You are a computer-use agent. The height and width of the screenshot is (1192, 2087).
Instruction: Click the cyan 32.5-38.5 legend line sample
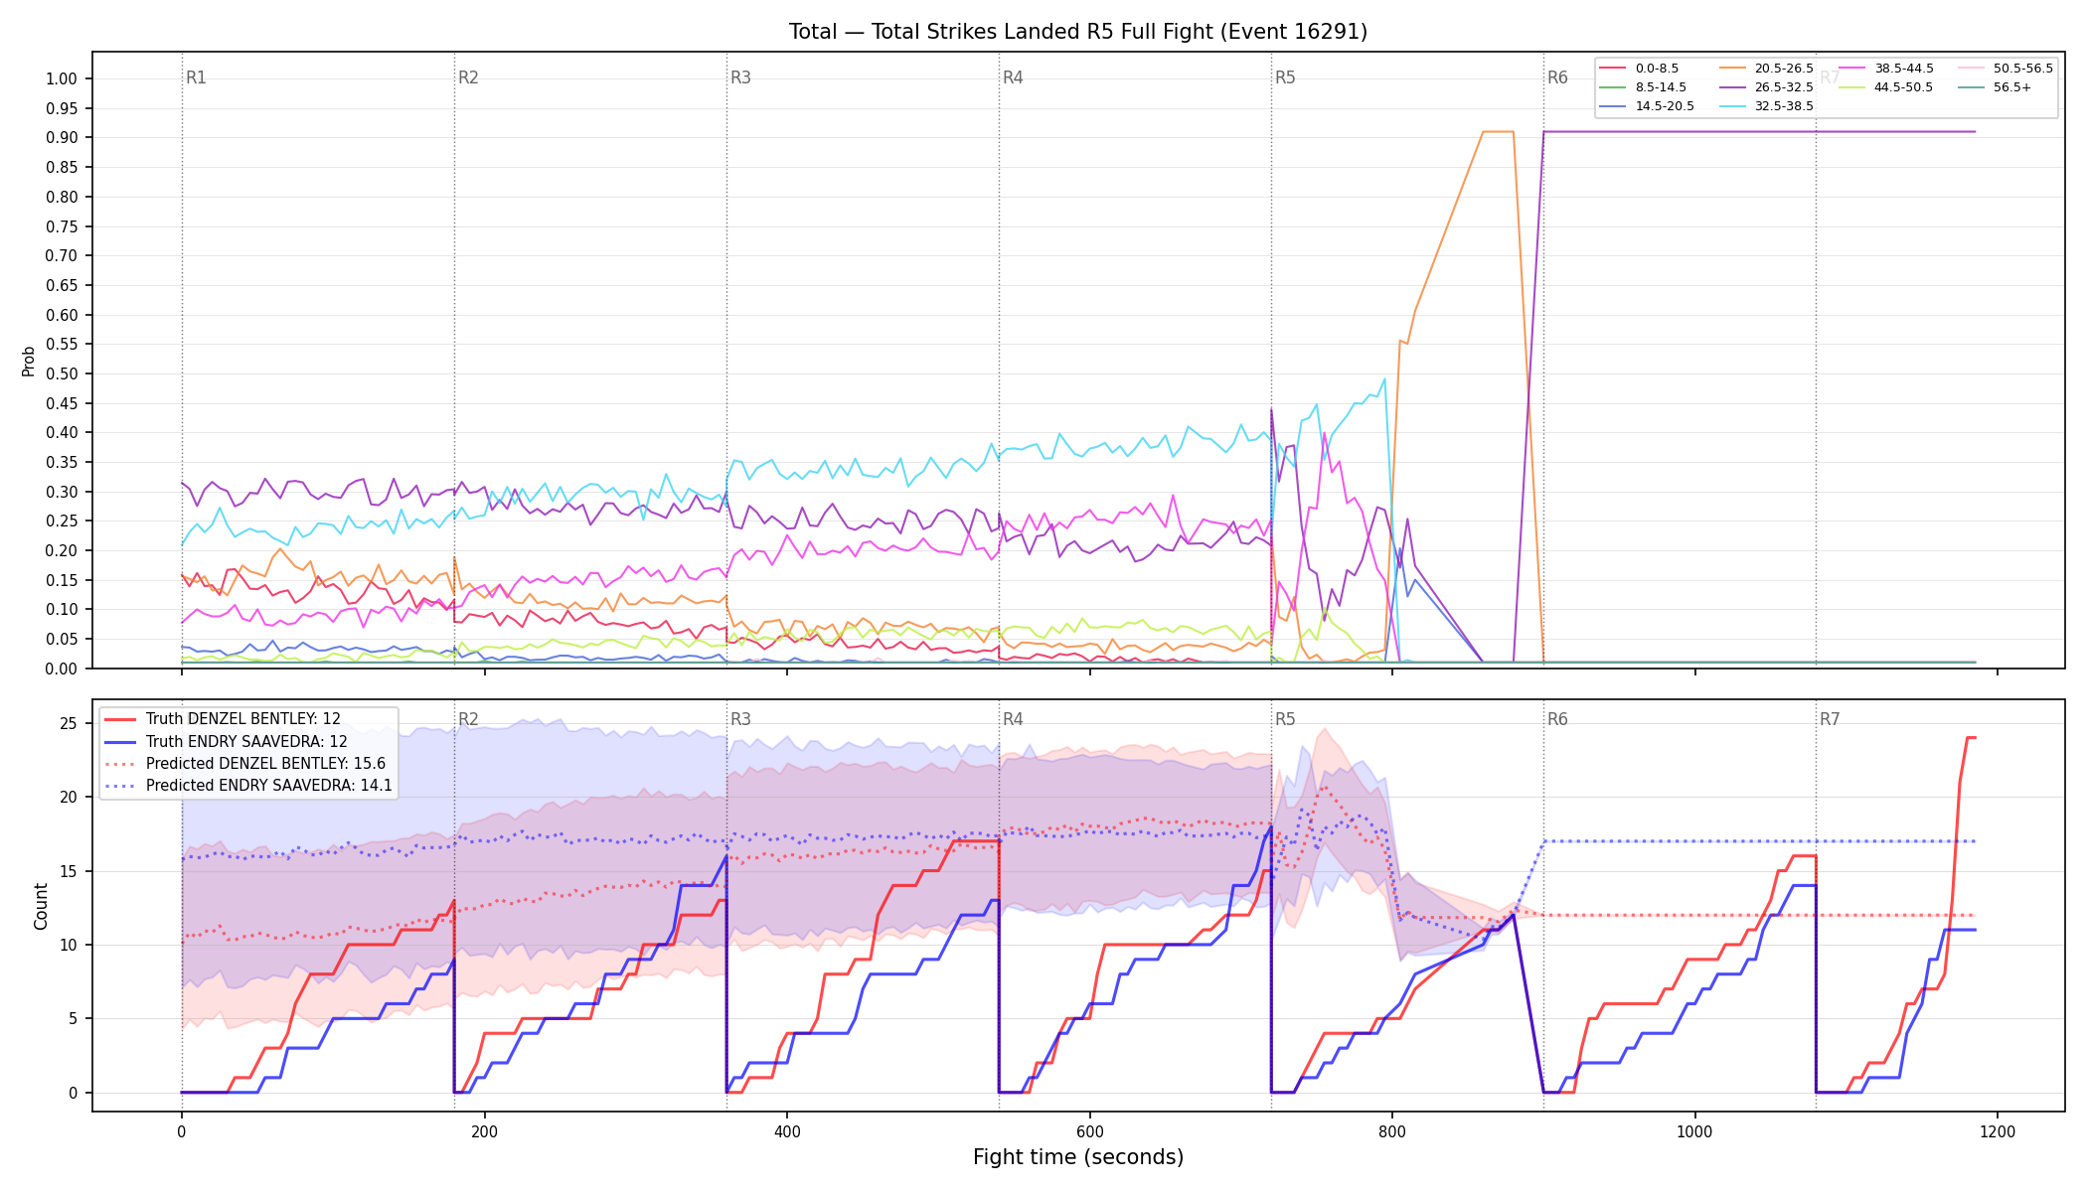(x=1732, y=106)
